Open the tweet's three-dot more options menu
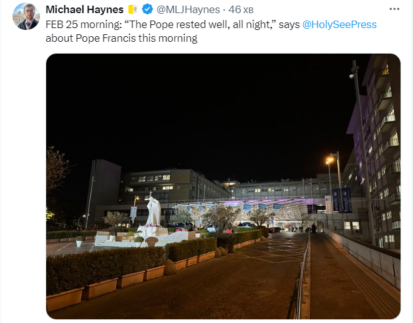Image resolution: width=413 pixels, height=323 pixels. [394, 9]
